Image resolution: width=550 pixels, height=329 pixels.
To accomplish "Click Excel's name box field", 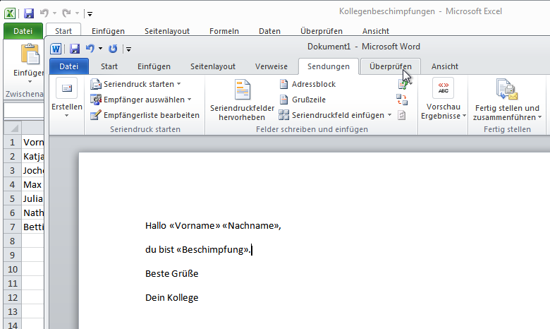I will click(x=24, y=111).
